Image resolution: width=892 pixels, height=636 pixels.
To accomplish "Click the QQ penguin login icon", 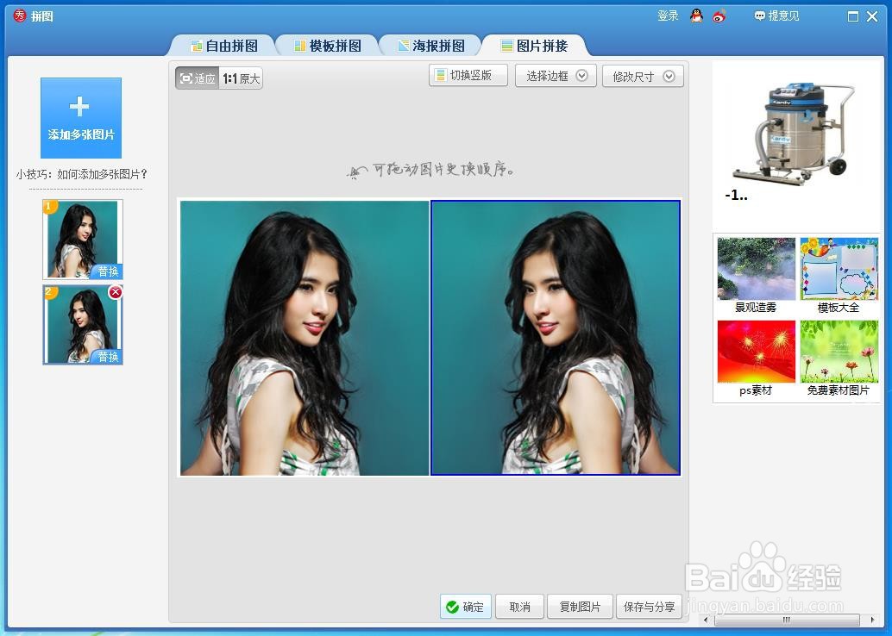I will [x=696, y=16].
